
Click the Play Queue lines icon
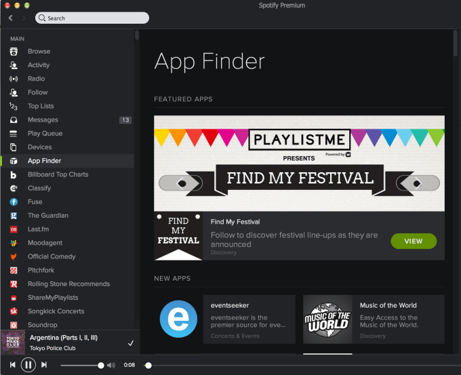14,134
